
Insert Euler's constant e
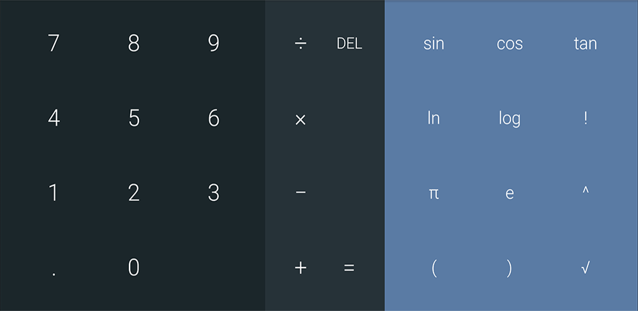tap(509, 193)
